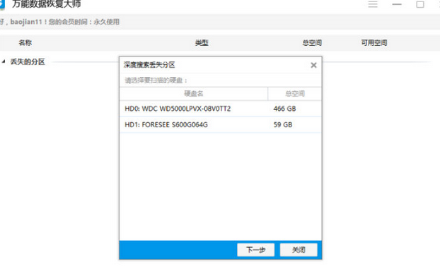This screenshot has width=440, height=274.
Task: Click the 466 GB size cell
Action: click(x=284, y=109)
